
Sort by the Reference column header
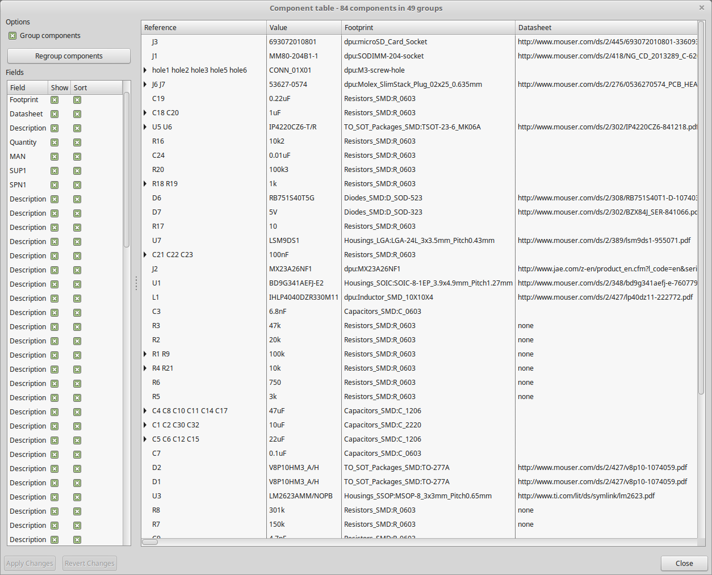[203, 28]
